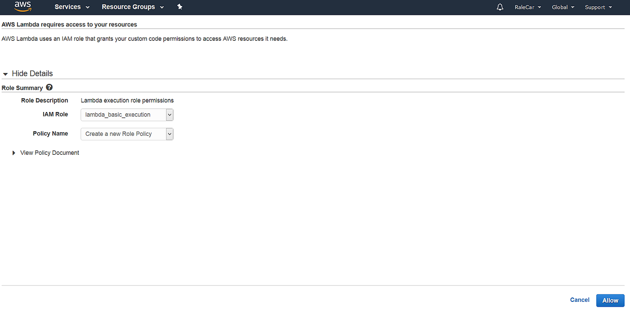Click the Cancel link

point(580,300)
